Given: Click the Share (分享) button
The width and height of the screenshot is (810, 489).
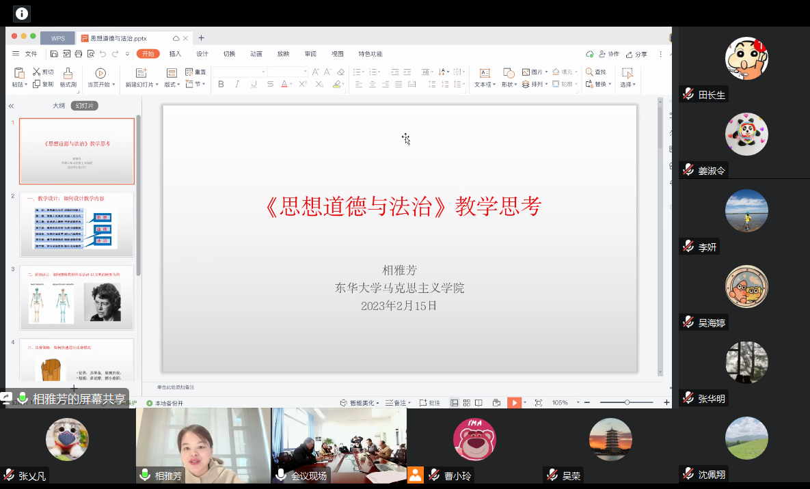Looking at the screenshot, I should point(636,54).
